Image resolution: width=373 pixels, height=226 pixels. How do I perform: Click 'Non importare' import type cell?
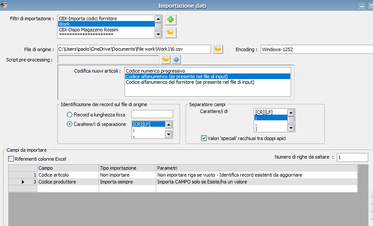[127, 175]
